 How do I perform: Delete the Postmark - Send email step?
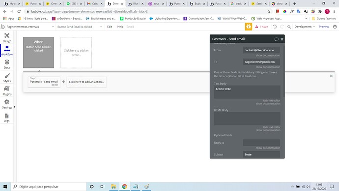55,85
